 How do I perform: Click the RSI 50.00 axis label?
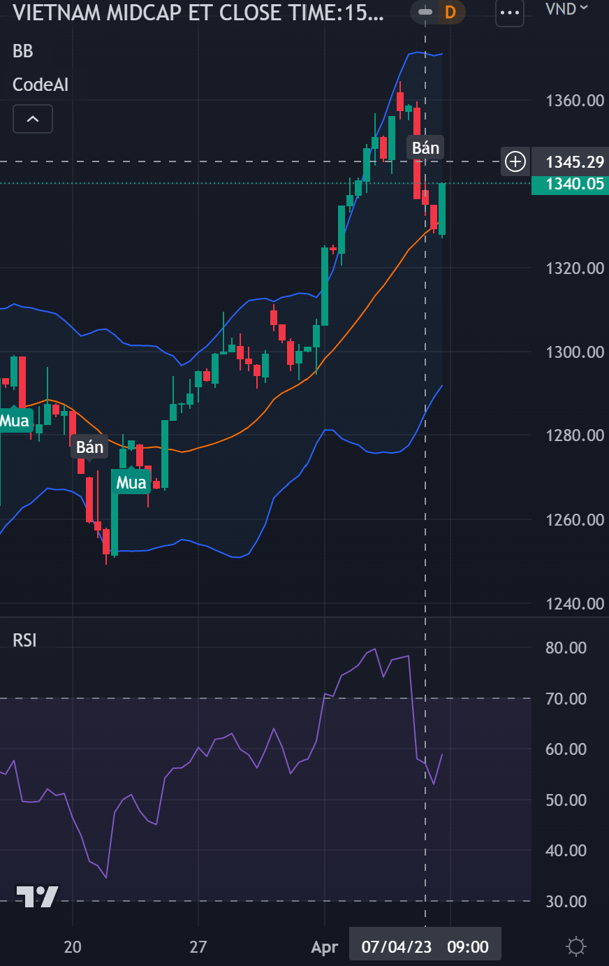tap(566, 800)
